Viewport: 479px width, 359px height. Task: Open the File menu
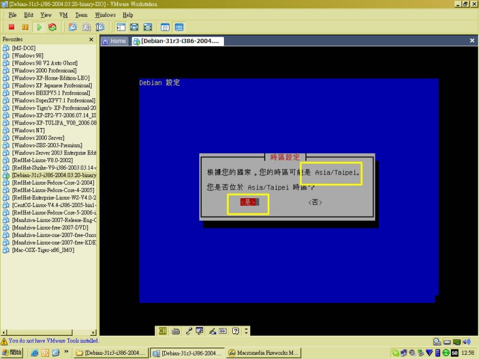13,15
